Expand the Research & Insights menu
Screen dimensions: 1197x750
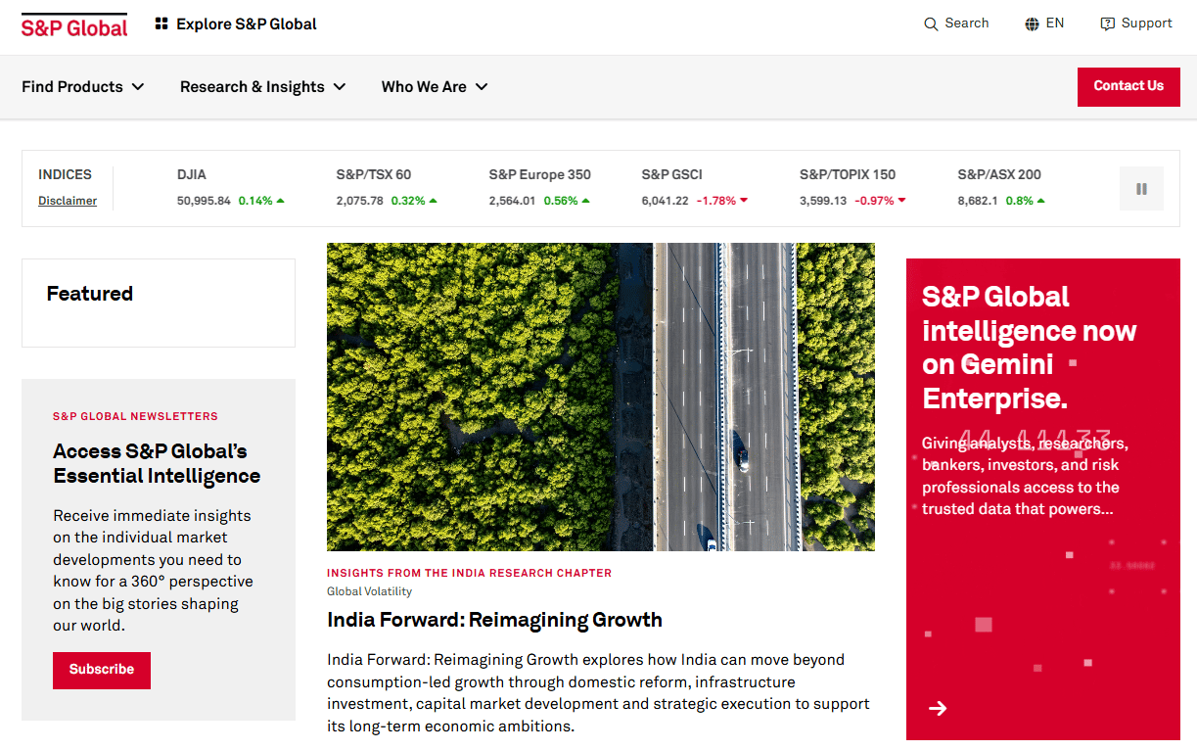tap(262, 86)
